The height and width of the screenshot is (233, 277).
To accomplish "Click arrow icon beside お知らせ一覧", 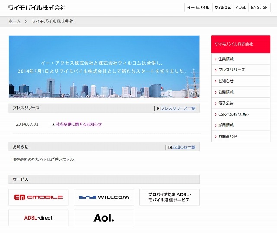I will [x=170, y=147].
